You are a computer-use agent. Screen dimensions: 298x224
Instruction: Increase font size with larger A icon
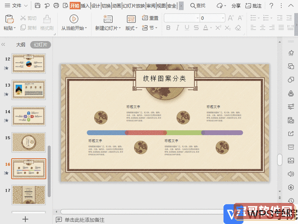[x=231, y=18]
